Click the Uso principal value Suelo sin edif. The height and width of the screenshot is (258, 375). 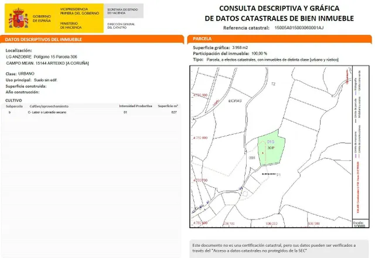click(x=46, y=80)
